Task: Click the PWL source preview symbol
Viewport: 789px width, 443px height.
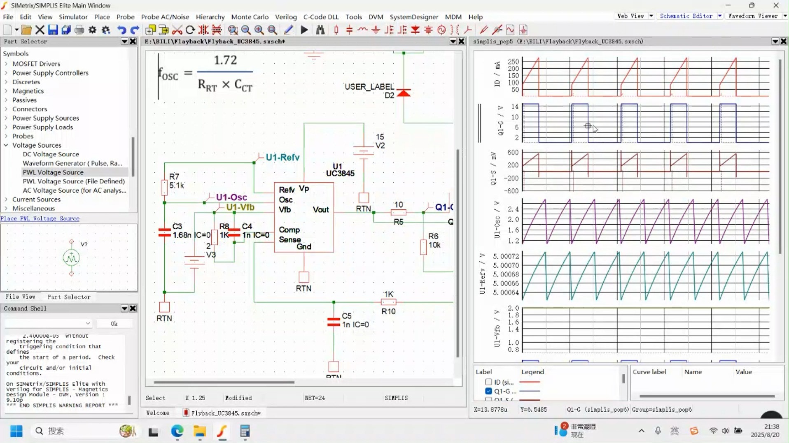Action: click(71, 258)
